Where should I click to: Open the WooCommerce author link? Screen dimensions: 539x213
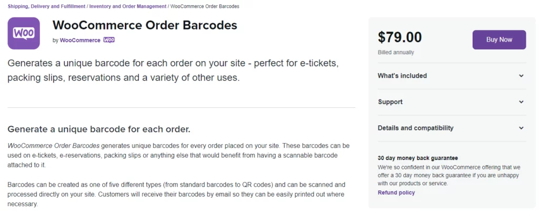80,40
